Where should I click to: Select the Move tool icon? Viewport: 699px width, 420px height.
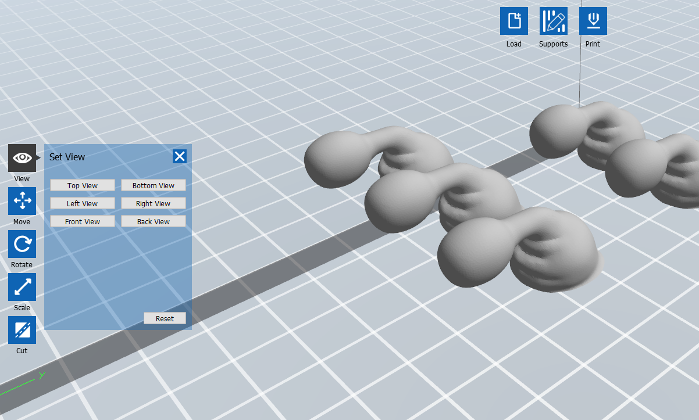pyautogui.click(x=22, y=201)
